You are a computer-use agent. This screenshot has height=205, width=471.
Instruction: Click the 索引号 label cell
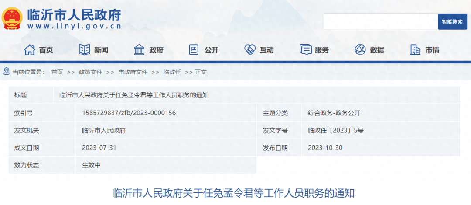(x=42, y=113)
